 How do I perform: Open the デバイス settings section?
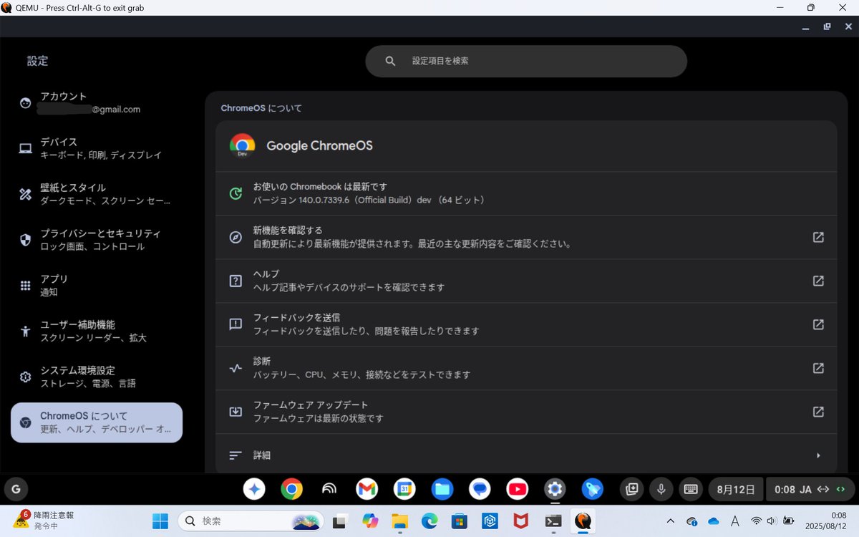97,148
